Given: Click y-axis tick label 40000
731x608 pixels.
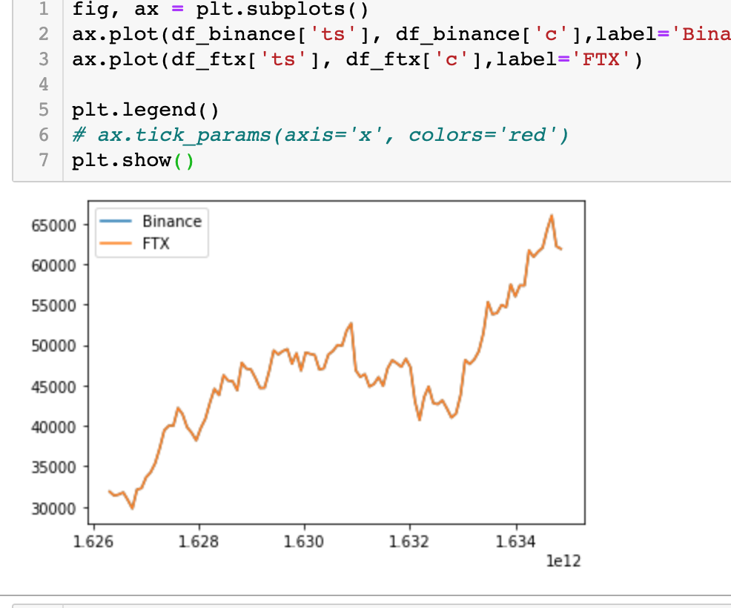Looking at the screenshot, I should pyautogui.click(x=53, y=426).
